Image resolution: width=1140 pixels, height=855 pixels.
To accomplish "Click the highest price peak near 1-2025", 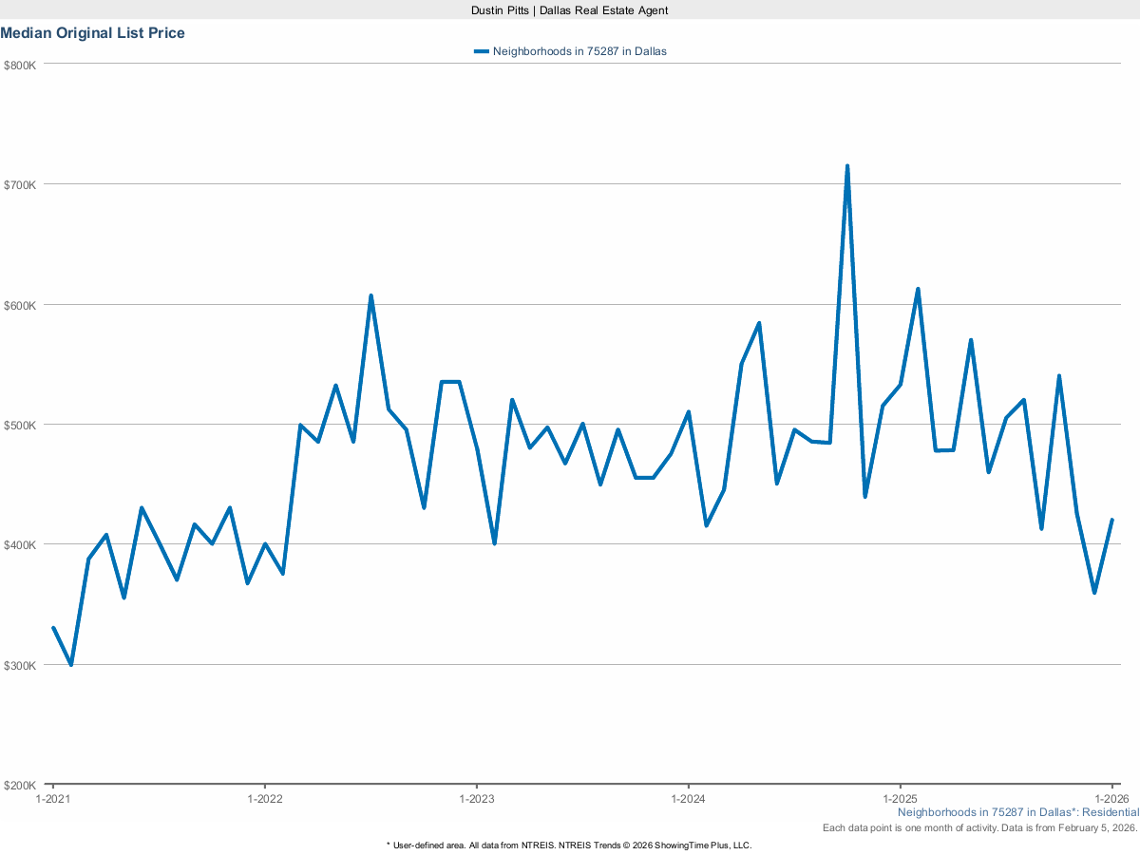I will click(847, 166).
